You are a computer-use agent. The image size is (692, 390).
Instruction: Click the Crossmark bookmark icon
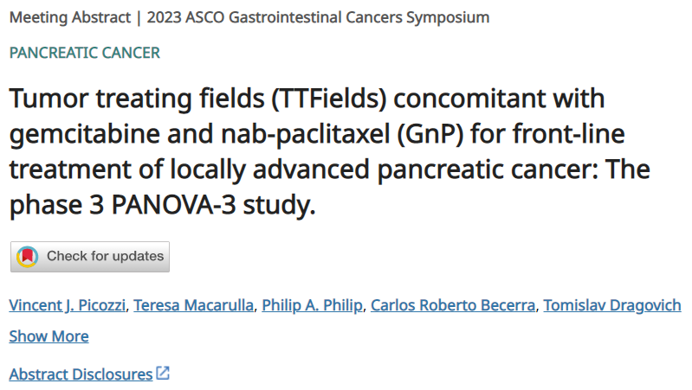[x=28, y=257]
